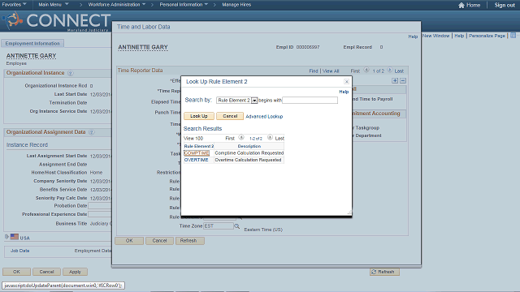
Task: Click 'Comptime Calculation Requested' description text
Action: pos(249,153)
